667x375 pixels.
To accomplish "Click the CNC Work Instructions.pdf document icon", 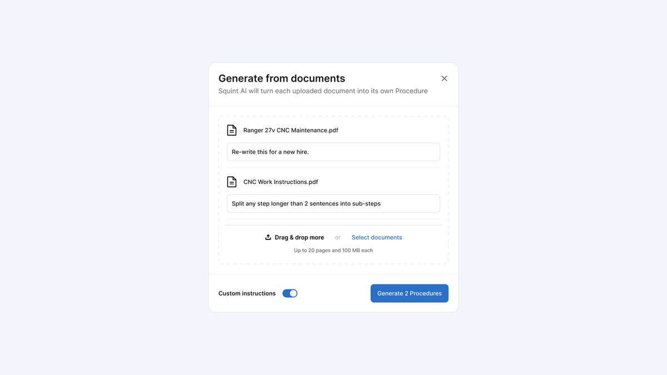I will coord(232,182).
